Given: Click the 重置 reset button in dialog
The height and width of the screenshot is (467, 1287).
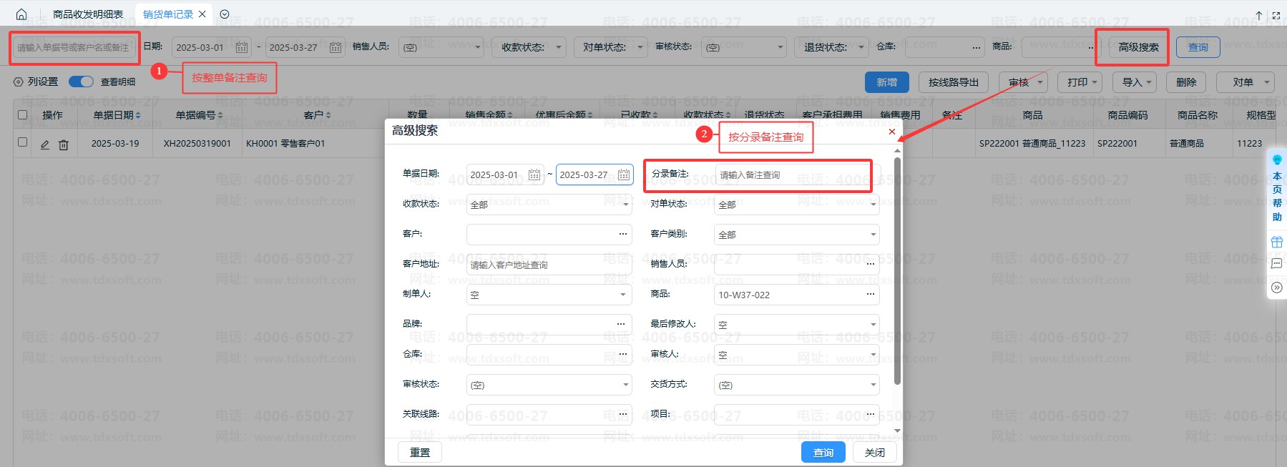Looking at the screenshot, I should 420,453.
